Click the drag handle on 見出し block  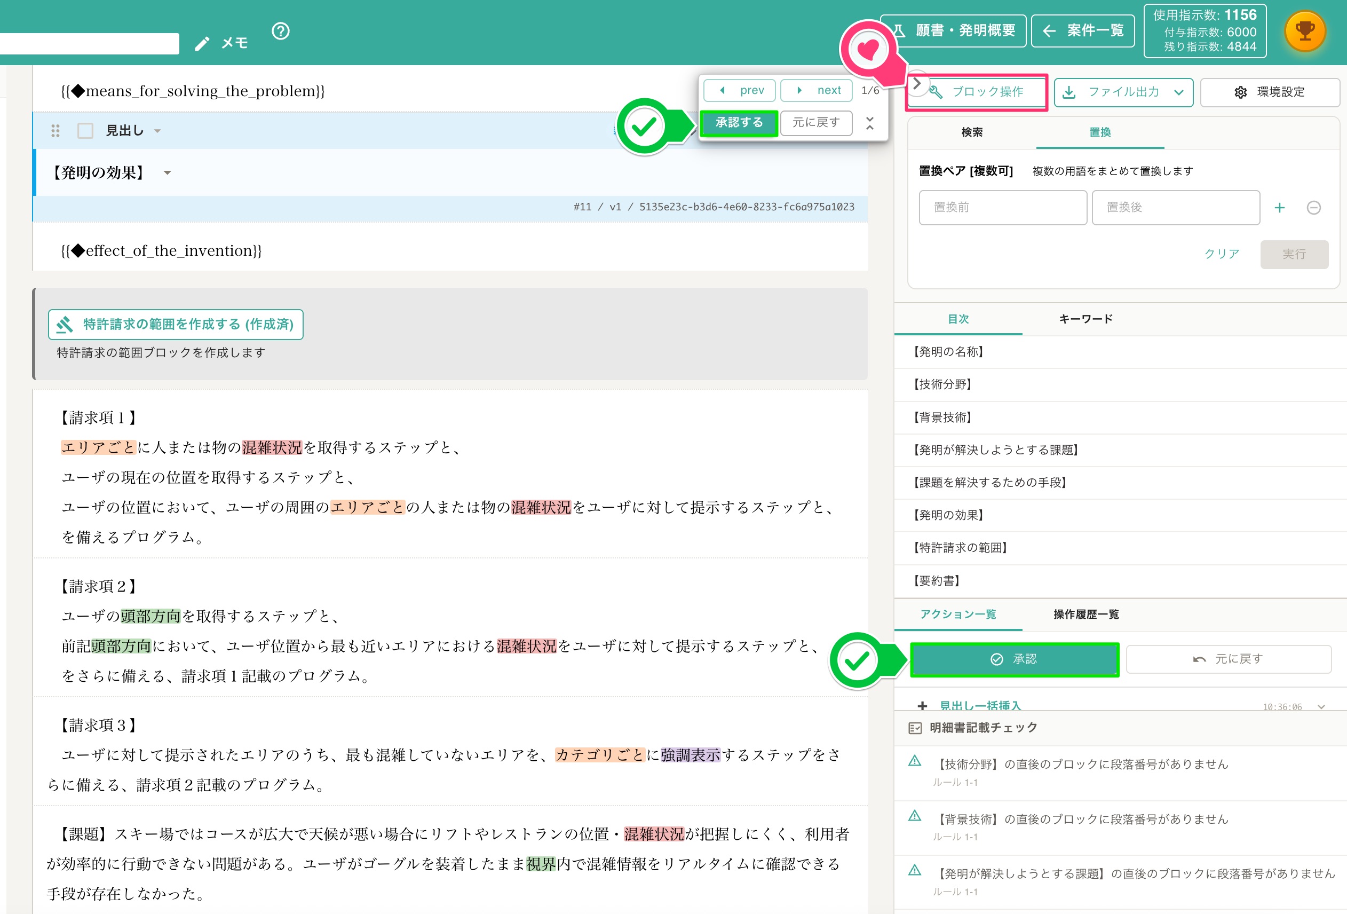56,130
